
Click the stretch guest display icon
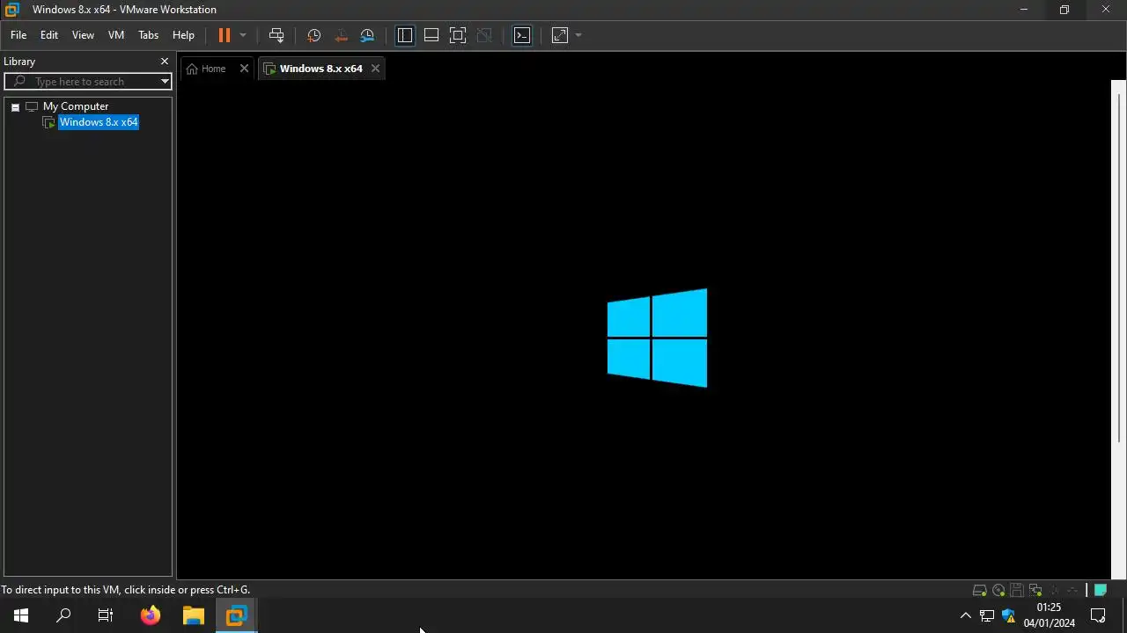[x=560, y=35]
